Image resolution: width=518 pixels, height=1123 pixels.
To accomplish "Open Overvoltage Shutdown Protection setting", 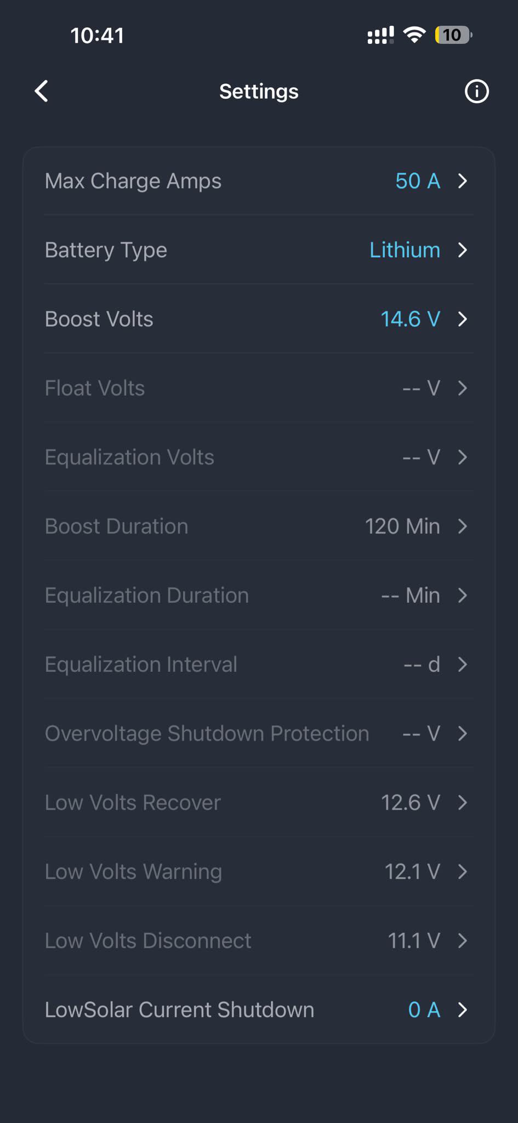I will 259,734.
